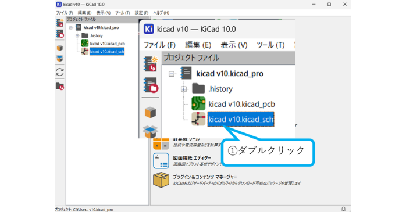This screenshot has height=212, width=406.
Task: Click orange cube archive icon in small original toolbar
Action: 60,48
